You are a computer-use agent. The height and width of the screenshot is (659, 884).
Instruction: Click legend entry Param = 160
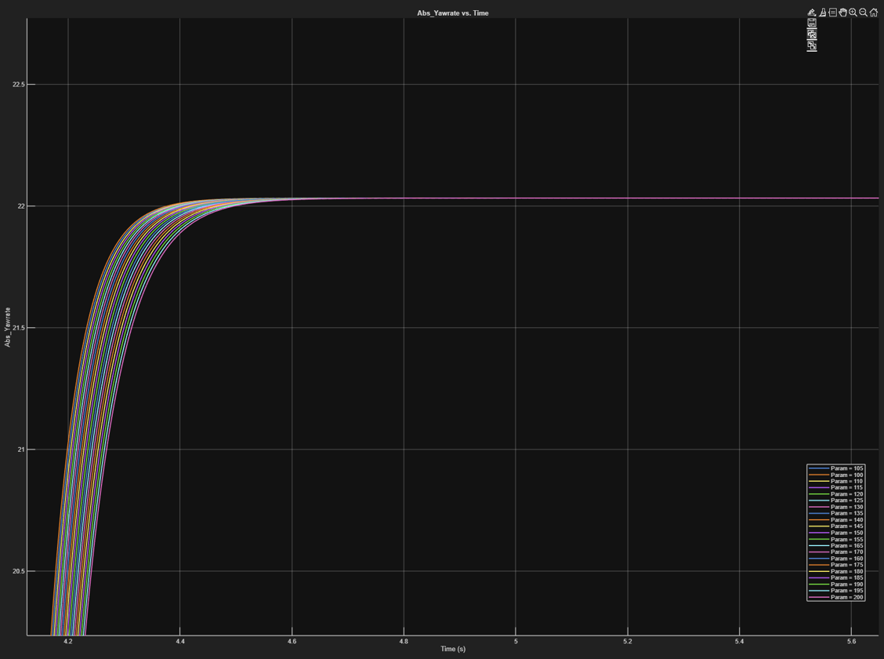tap(835, 559)
